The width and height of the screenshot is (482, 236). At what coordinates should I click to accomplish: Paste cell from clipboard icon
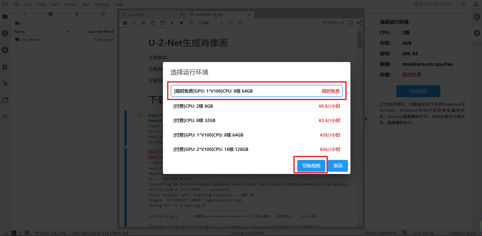[163, 23]
